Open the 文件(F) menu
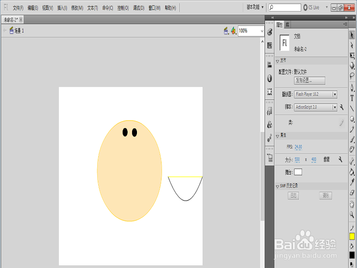The height and width of the screenshot is (268, 357). point(18,8)
